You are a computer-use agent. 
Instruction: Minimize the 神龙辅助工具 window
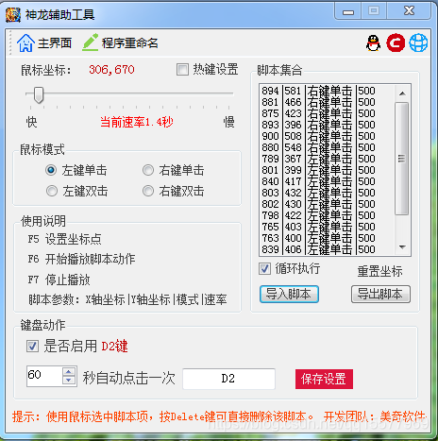[348, 12]
